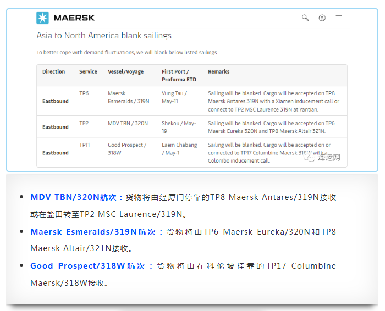385x311 pixels.
Task: Click the Shekou / May-19 cell
Action: (x=179, y=127)
